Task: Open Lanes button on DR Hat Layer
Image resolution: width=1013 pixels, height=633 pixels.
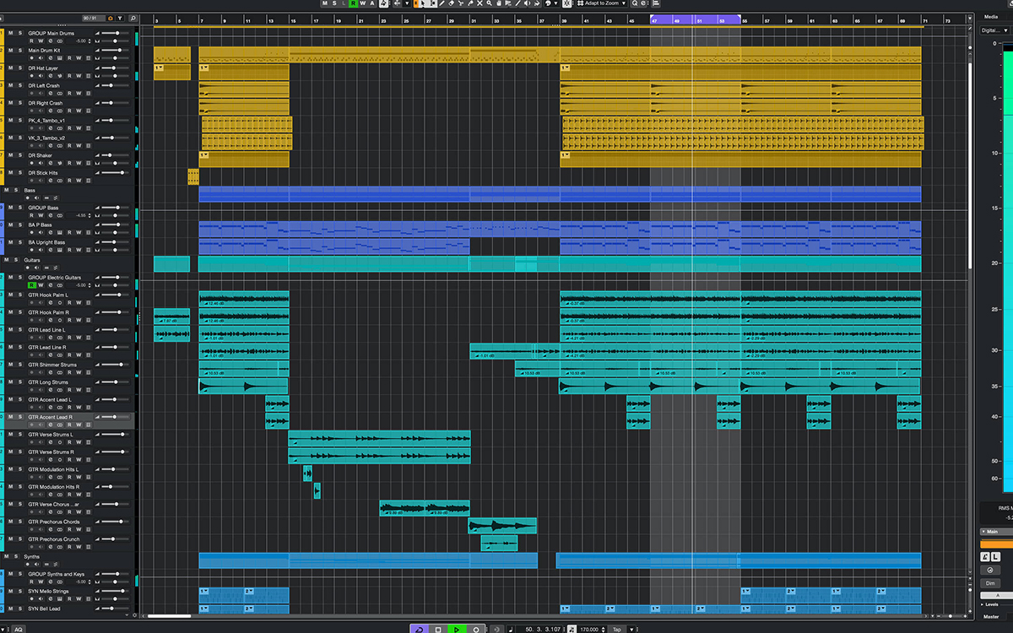Action: 88,76
